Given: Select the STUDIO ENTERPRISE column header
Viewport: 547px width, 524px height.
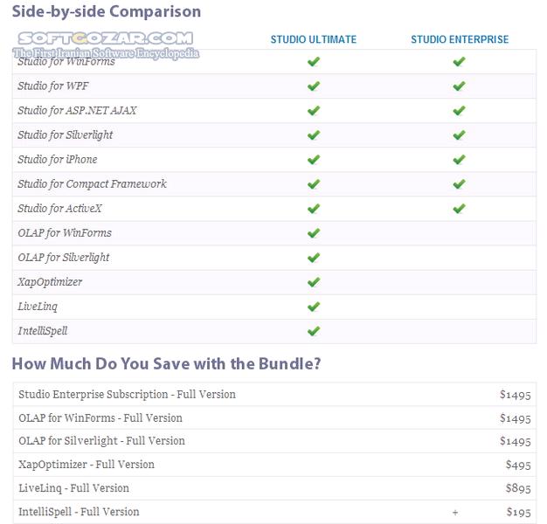Looking at the screenshot, I should pyautogui.click(x=460, y=39).
